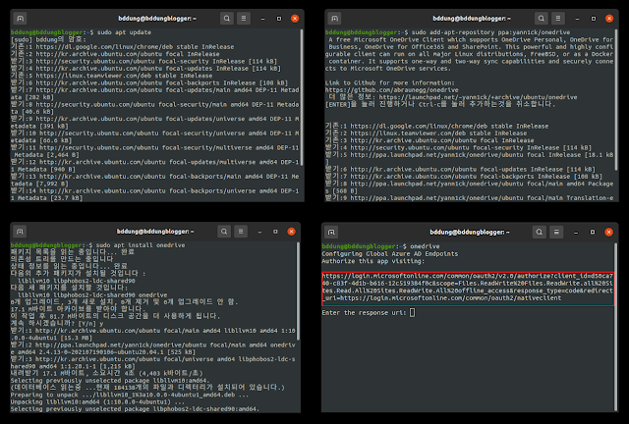The image size is (629, 424).
Task: Open search in the add-apt-repository terminal
Action: (x=542, y=19)
